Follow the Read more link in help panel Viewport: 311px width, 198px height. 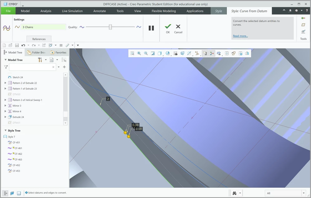pyautogui.click(x=240, y=36)
